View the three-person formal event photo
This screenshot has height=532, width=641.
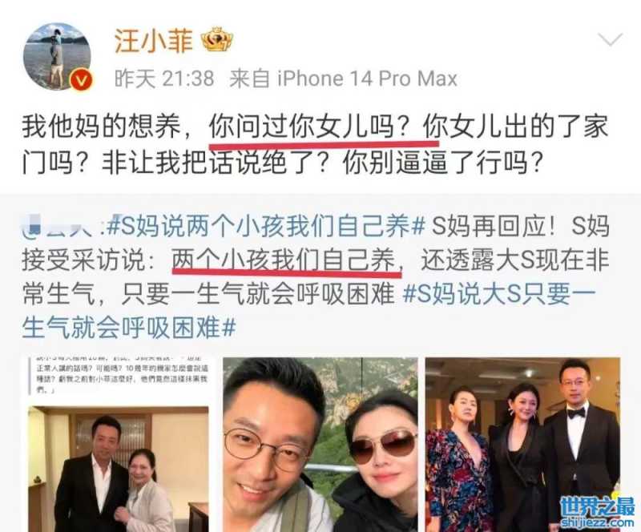coord(523,445)
